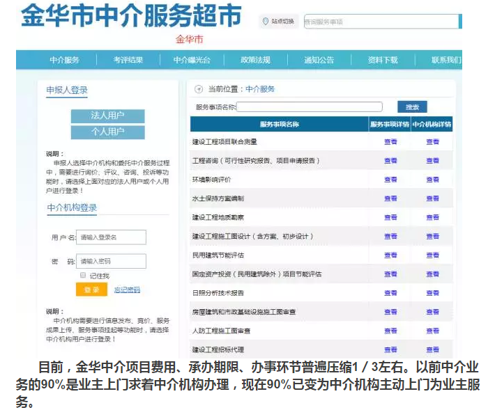Image resolution: width=495 pixels, height=410 pixels.
Task: Switch to the 资料下载 section
Action: point(383,60)
